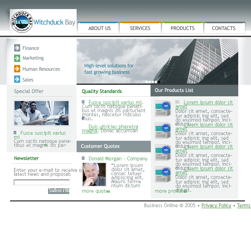Click the document icon beside Donald Morgan
251x226 pixels.
(x=83, y=158)
